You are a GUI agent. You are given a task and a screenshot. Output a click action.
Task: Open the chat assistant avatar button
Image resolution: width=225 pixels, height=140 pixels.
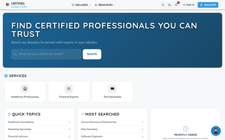tap(216, 131)
